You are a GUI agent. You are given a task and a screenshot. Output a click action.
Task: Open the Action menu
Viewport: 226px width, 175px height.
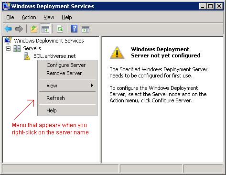(29, 17)
